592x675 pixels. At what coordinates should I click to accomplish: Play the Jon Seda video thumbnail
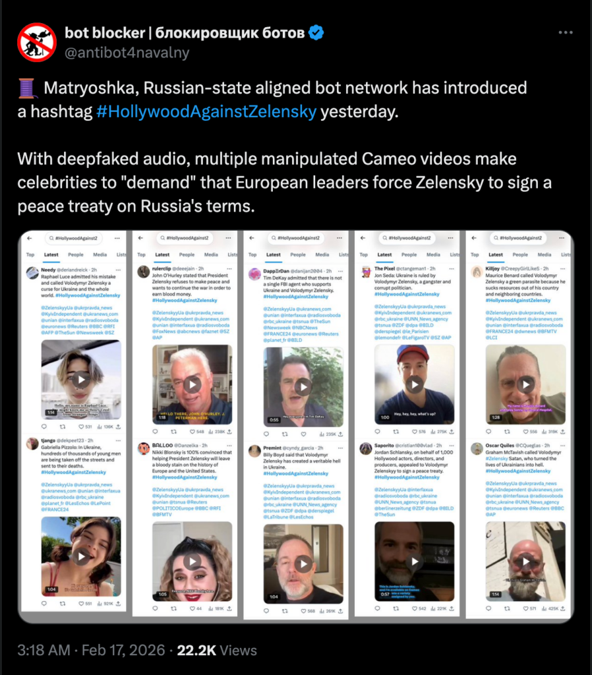(415, 384)
